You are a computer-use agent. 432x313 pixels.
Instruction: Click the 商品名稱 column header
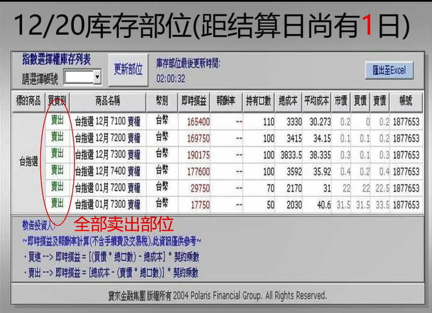[108, 102]
